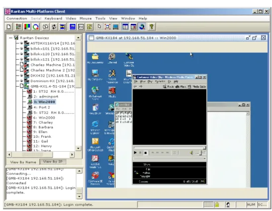Select the GMB-KX1.4-51-184 device node
Image resolution: width=272 pixels, height=211 pixels.
coord(53,86)
